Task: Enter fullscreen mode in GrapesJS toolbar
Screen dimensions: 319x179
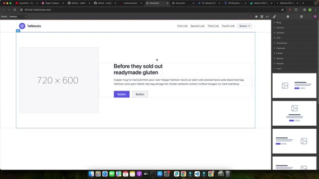Action: point(262,16)
